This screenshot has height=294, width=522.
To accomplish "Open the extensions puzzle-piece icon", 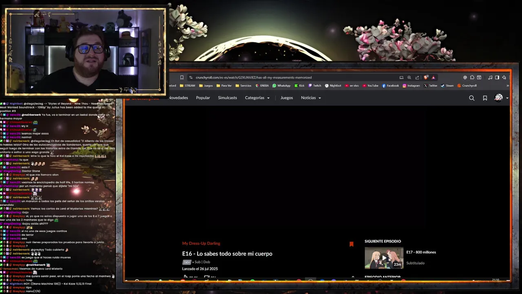I will [x=472, y=78].
